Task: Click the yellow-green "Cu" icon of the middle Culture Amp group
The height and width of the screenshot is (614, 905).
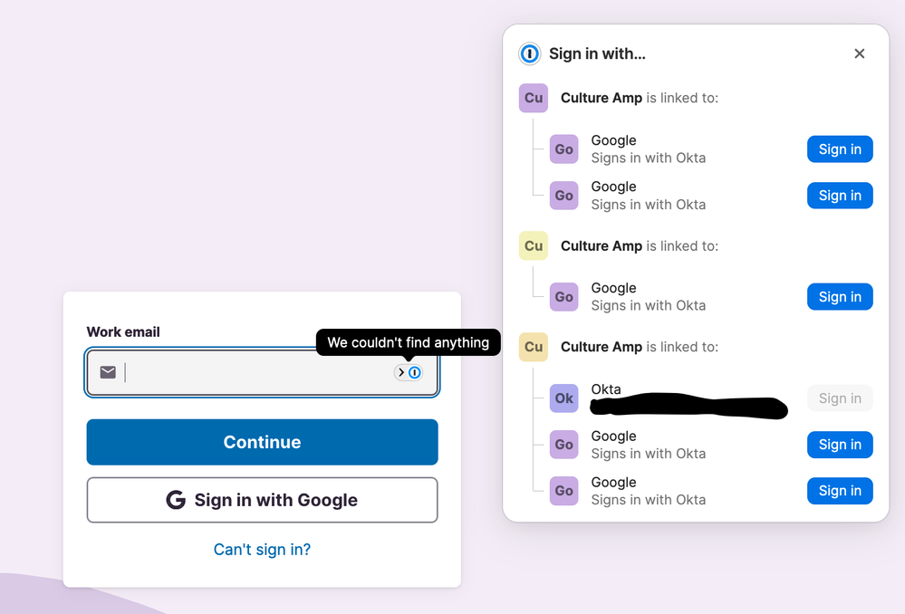Action: click(534, 245)
